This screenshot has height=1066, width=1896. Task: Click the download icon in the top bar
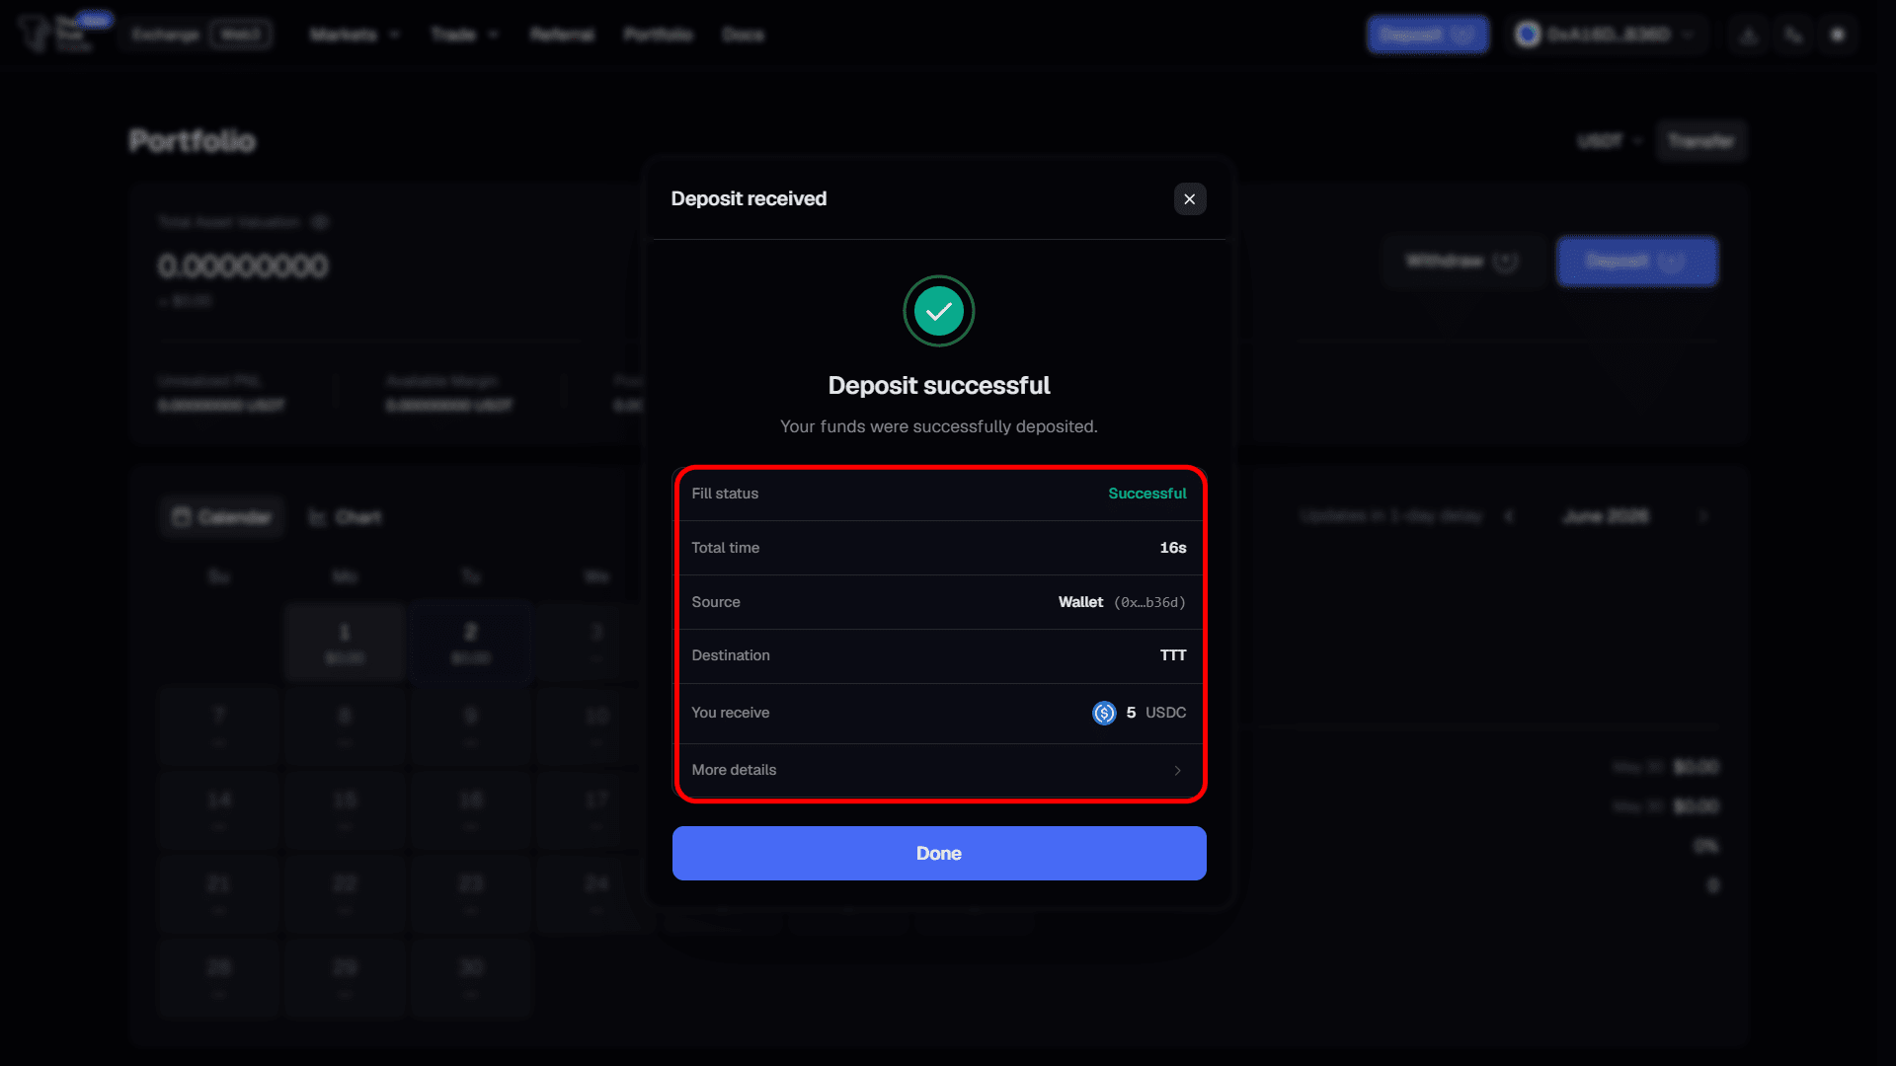(1749, 35)
